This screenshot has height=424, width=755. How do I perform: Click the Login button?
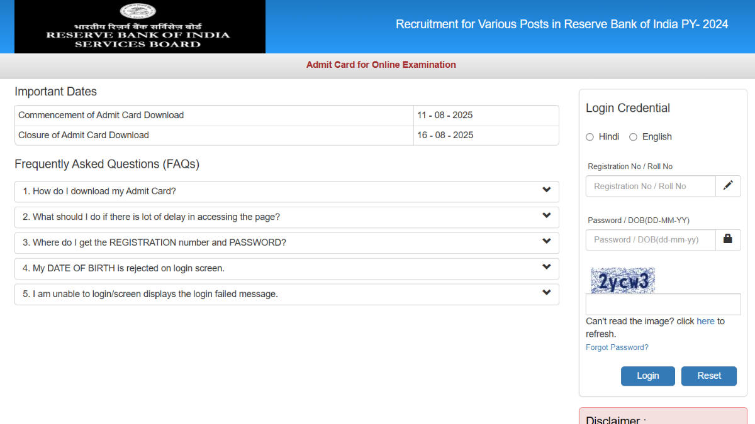647,376
